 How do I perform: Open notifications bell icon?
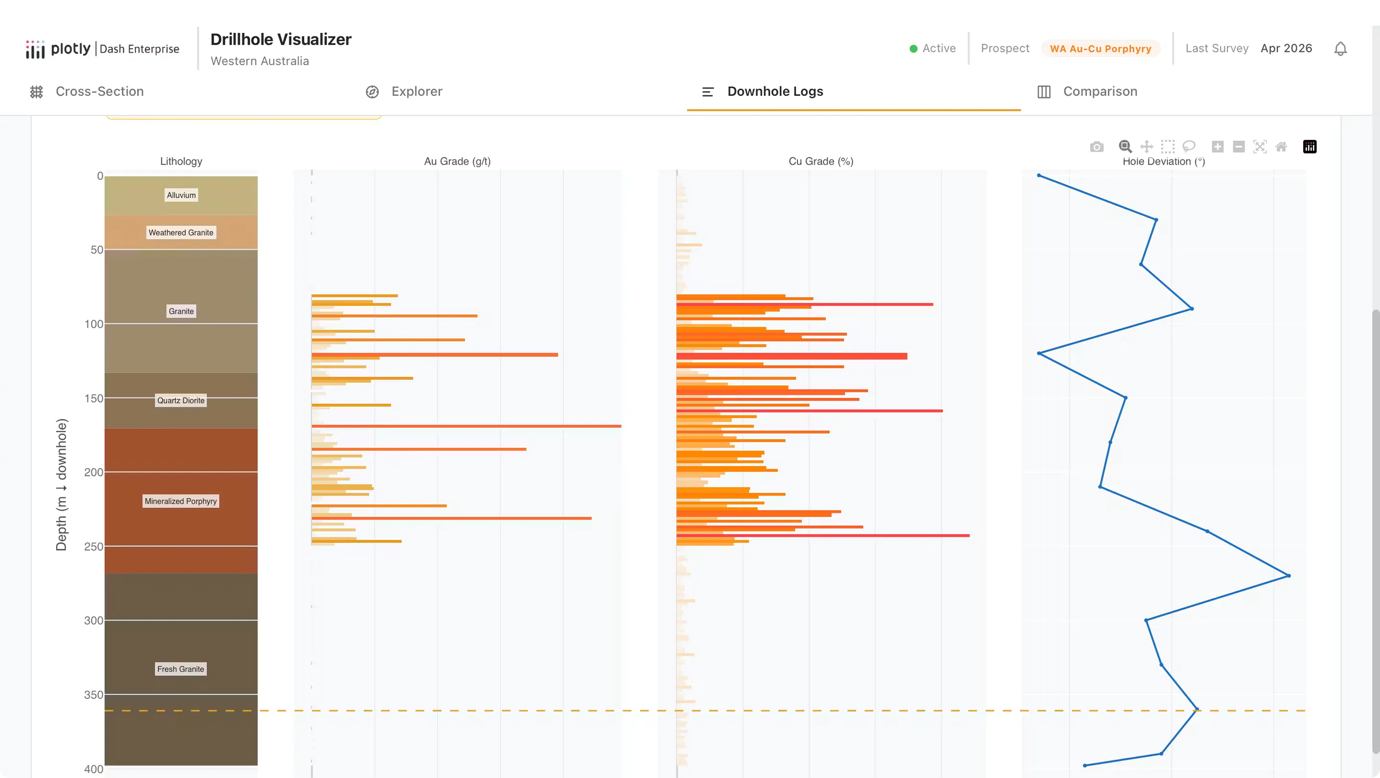point(1340,49)
